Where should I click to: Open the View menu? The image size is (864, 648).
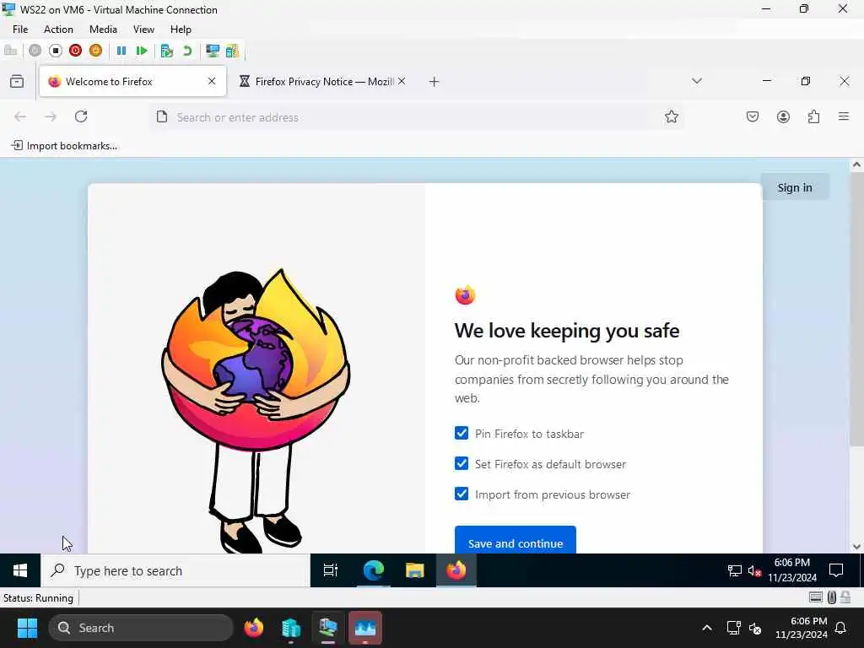[143, 30]
